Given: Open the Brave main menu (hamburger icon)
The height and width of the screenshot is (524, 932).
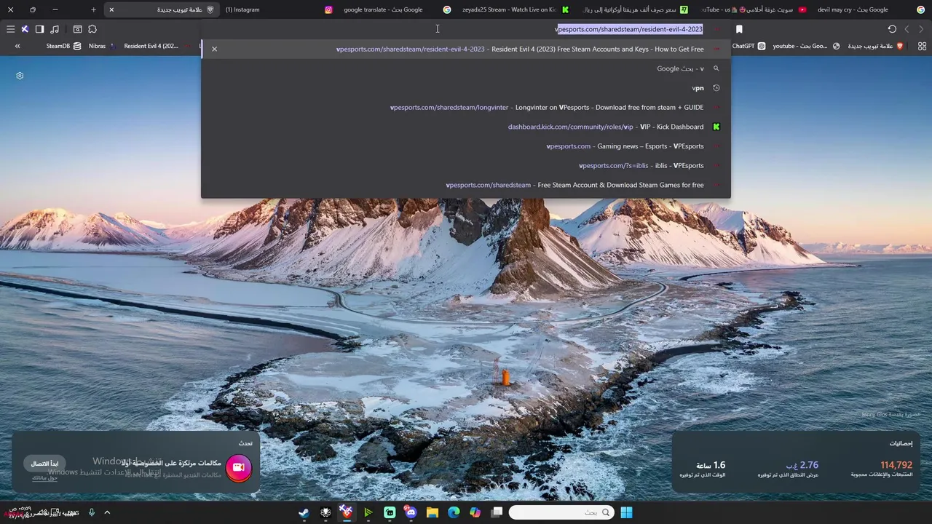Looking at the screenshot, I should tap(10, 29).
